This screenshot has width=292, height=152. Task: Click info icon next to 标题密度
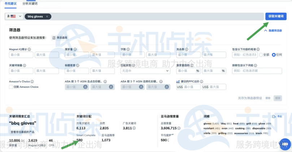pyautogui.click(x=78, y=65)
